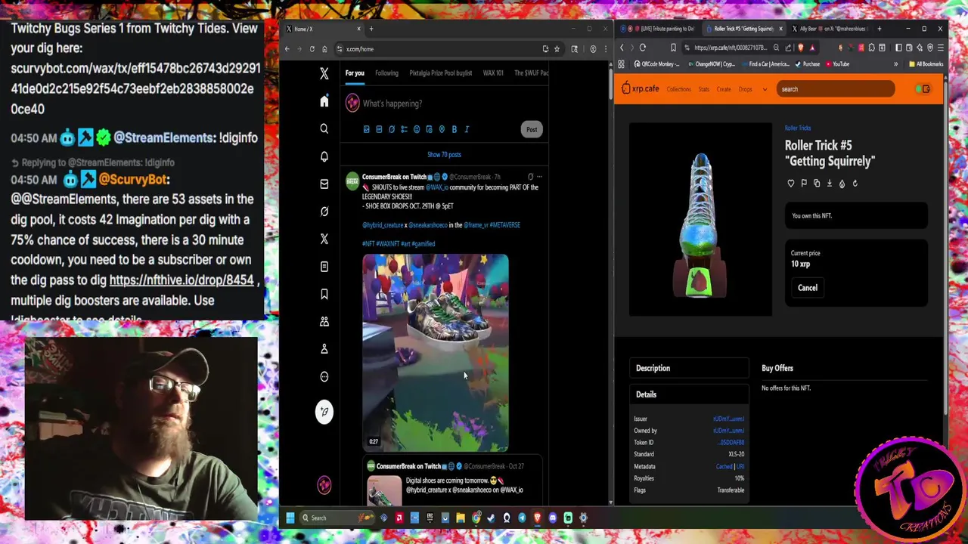Viewport: 968px width, 544px height.
Task: Open Windows Start button
Action: tap(290, 518)
